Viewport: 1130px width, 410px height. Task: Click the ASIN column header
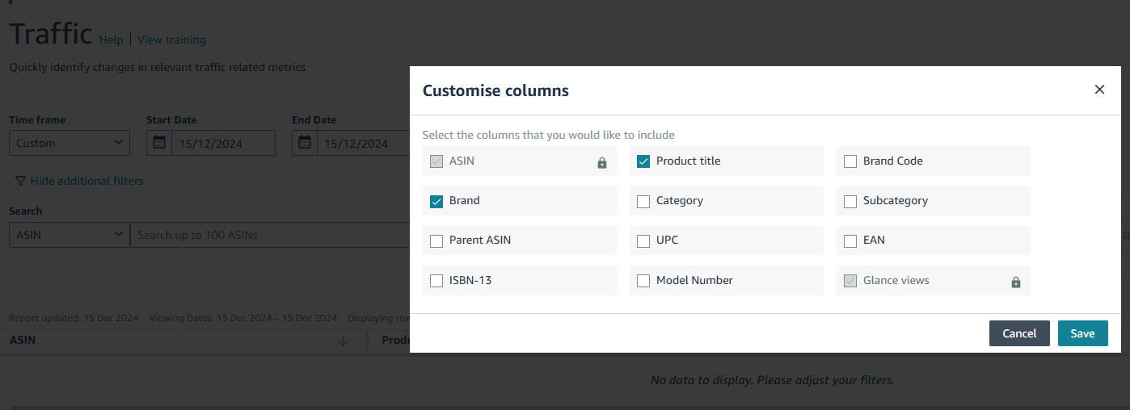[23, 341]
